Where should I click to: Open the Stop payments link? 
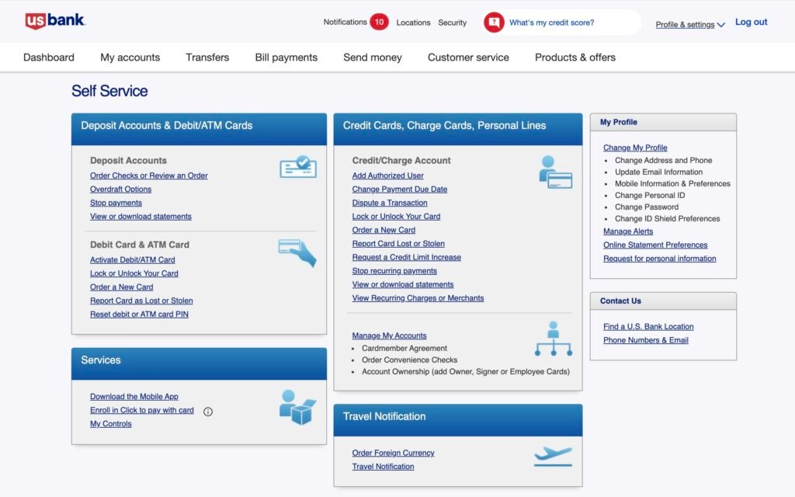116,203
